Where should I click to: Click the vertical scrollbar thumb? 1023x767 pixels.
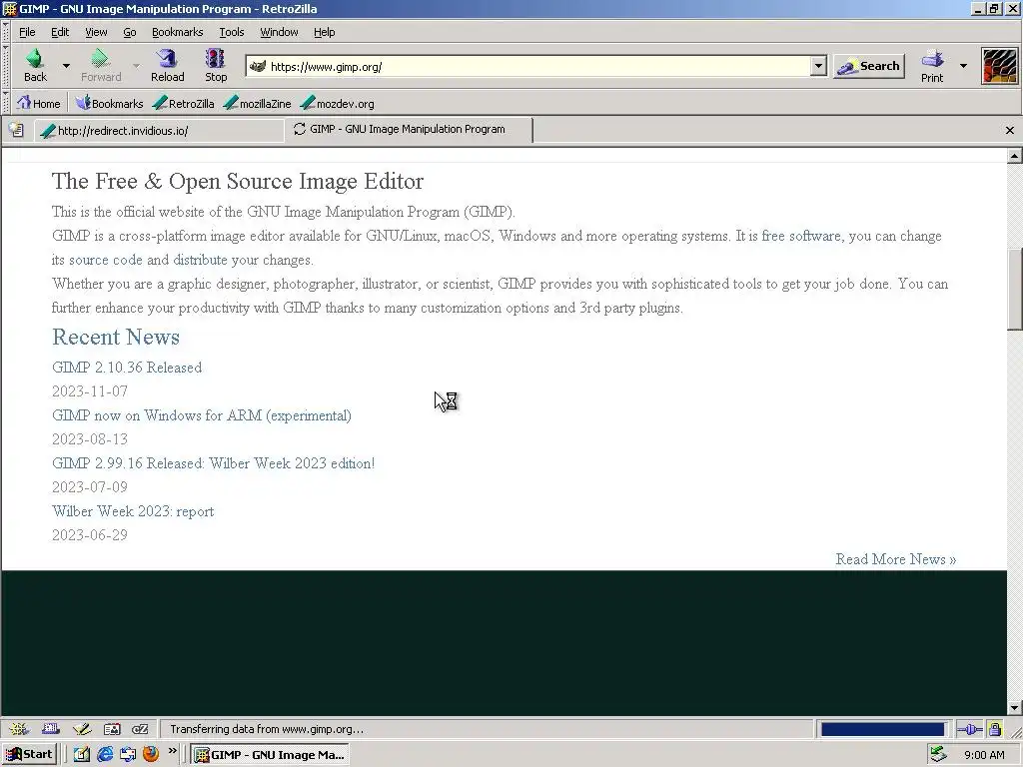point(1014,290)
